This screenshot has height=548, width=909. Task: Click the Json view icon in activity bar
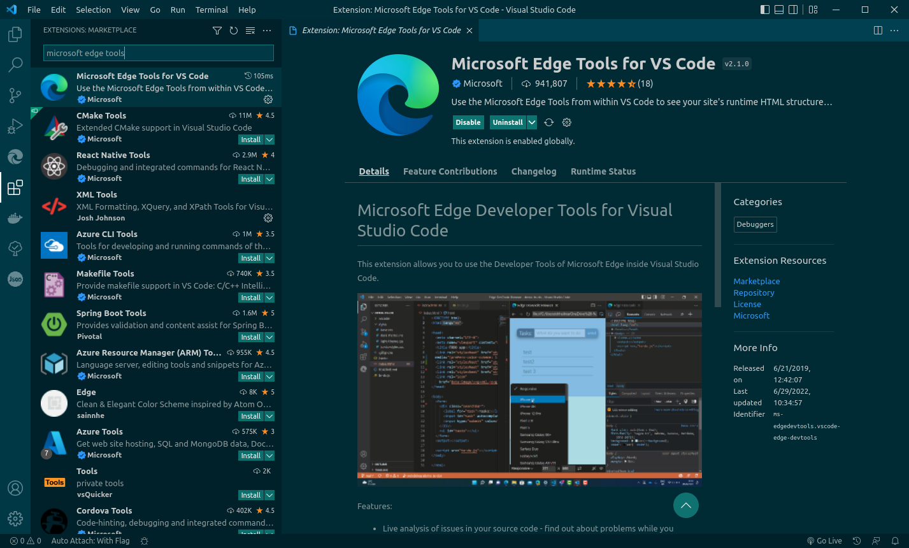point(15,278)
